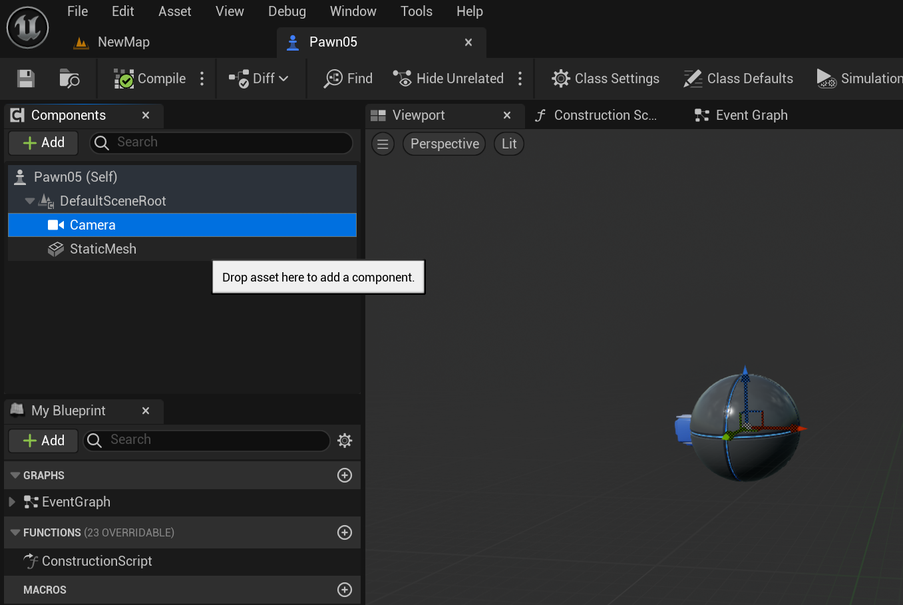Toggle Hide Unrelated nodes
The image size is (903, 605).
[x=448, y=79]
